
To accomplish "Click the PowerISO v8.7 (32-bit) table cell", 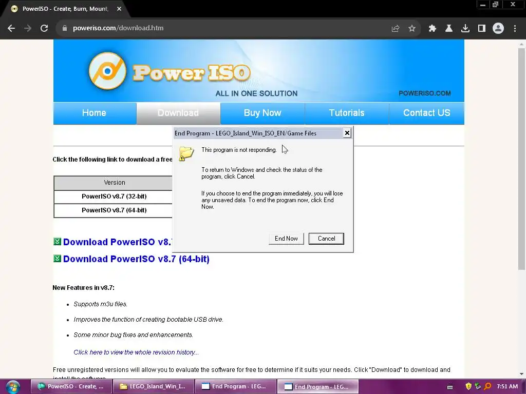I will click(x=114, y=196).
